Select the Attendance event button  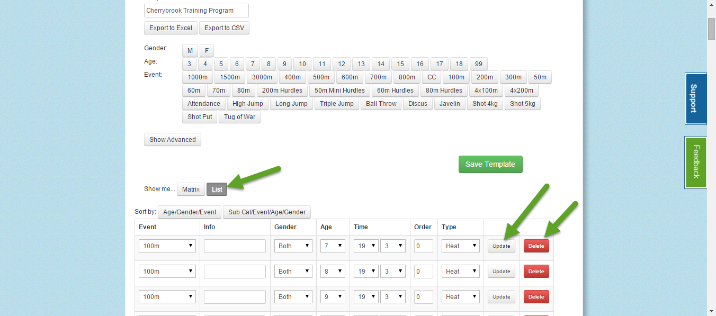[204, 104]
